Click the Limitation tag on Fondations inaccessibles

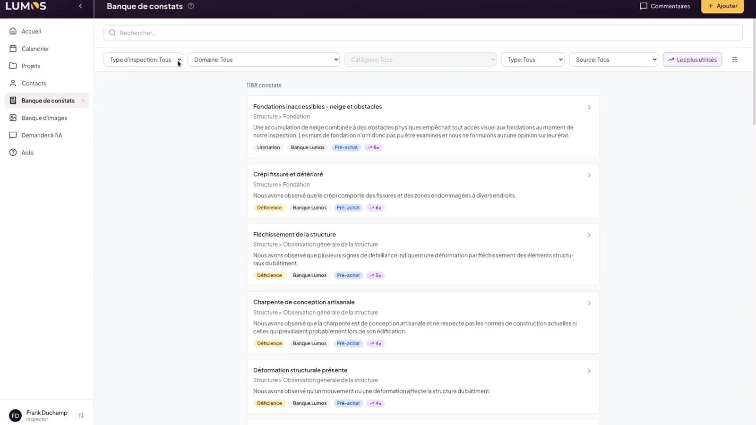268,147
